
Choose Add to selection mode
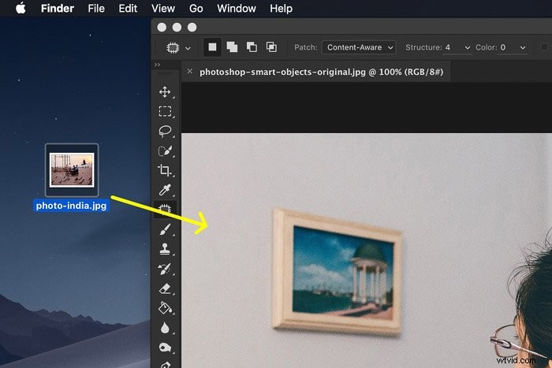tap(232, 47)
